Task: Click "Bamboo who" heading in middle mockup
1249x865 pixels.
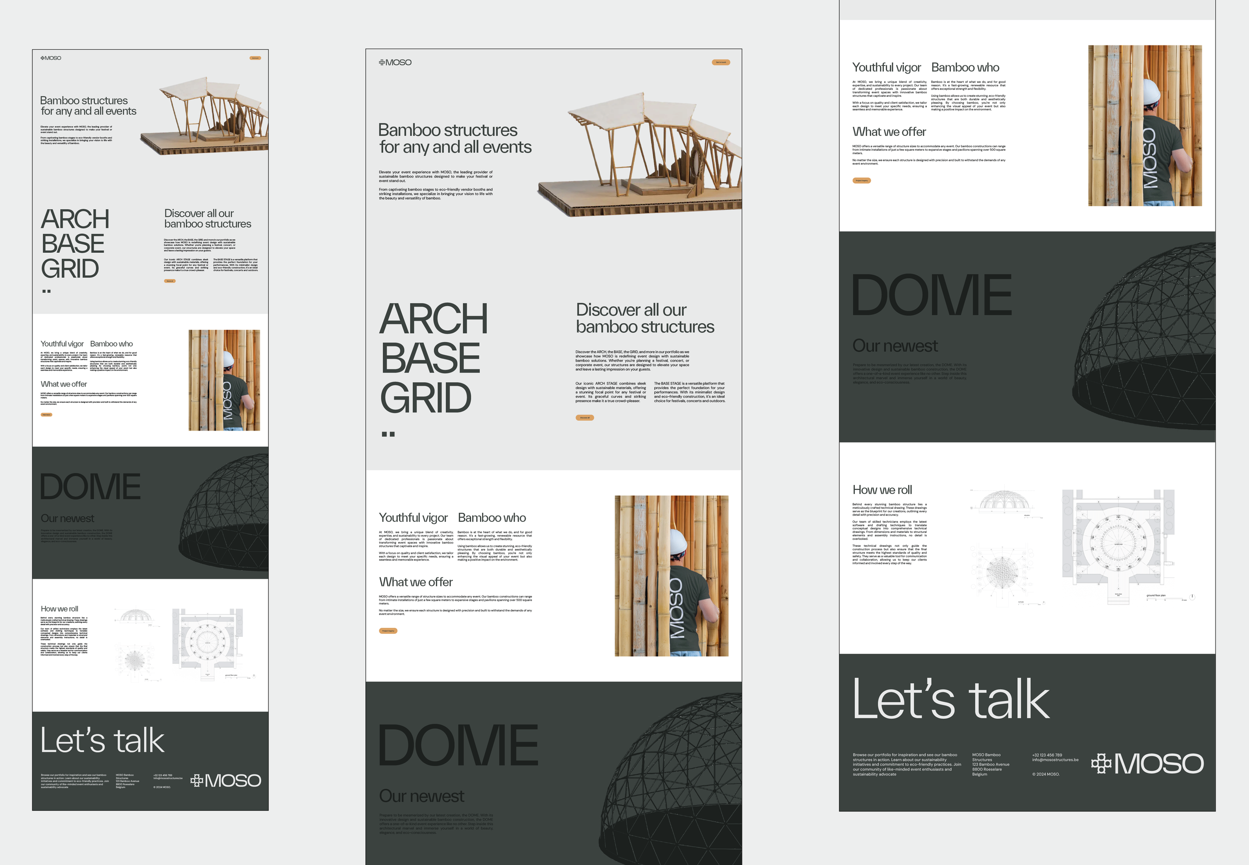Action: click(492, 517)
